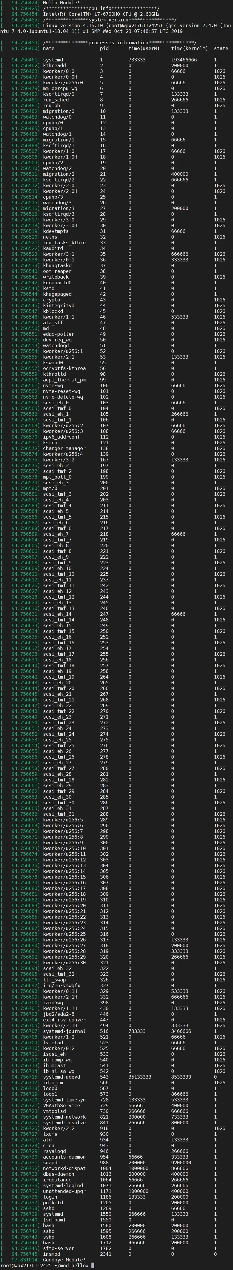The image size is (233, 1270).
Task: Select the 'rcu_tasks_kthre' process name
Action: coord(64,243)
